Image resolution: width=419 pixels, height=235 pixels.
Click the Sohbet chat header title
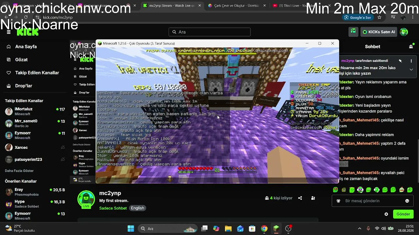pyautogui.click(x=373, y=47)
